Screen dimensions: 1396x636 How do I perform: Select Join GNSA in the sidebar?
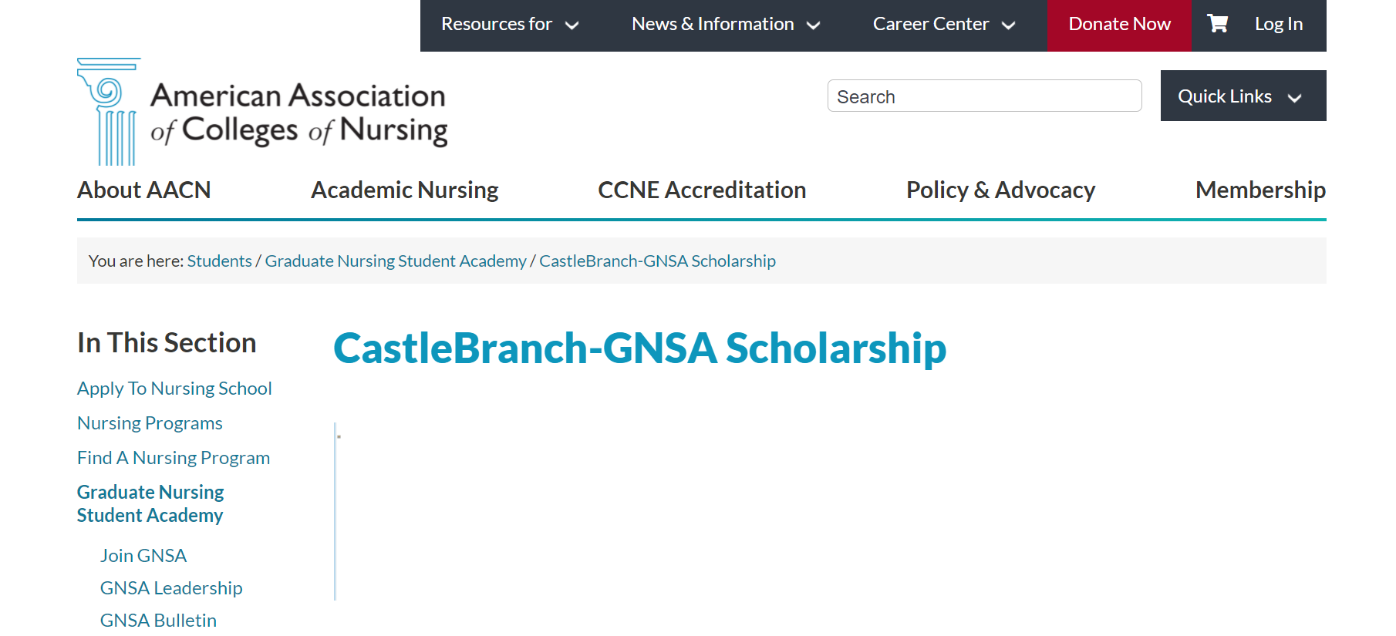click(143, 556)
